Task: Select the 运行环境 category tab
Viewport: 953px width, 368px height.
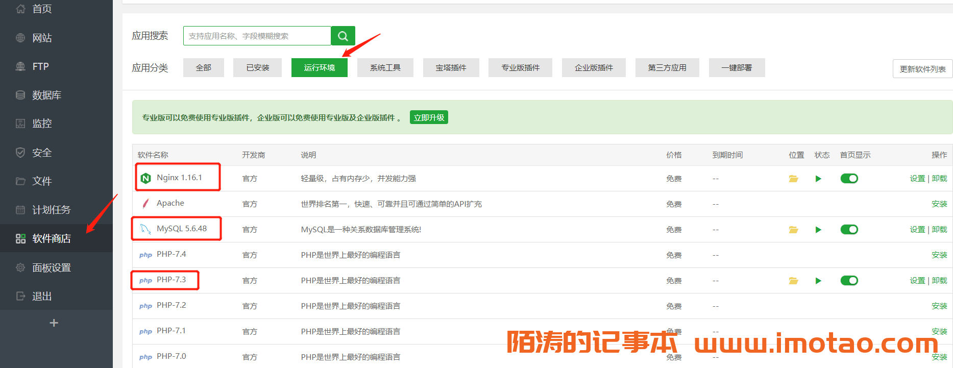Action: pyautogui.click(x=320, y=67)
